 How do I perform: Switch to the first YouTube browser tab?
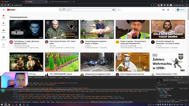coord(12,2)
